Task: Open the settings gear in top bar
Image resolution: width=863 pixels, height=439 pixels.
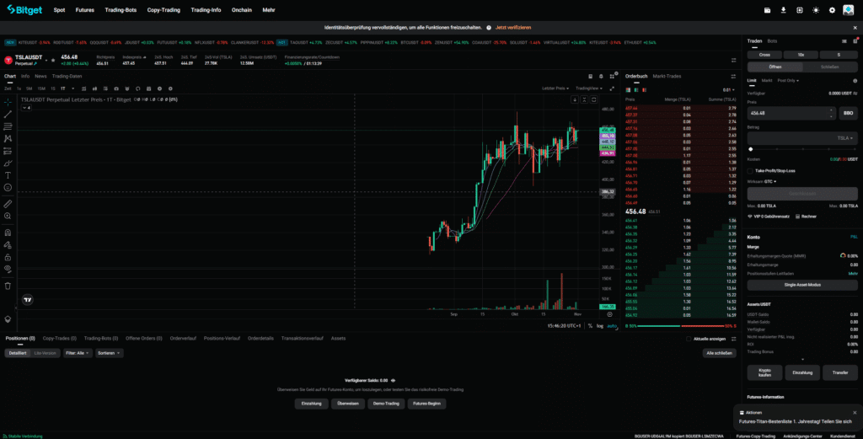Action: pyautogui.click(x=832, y=10)
